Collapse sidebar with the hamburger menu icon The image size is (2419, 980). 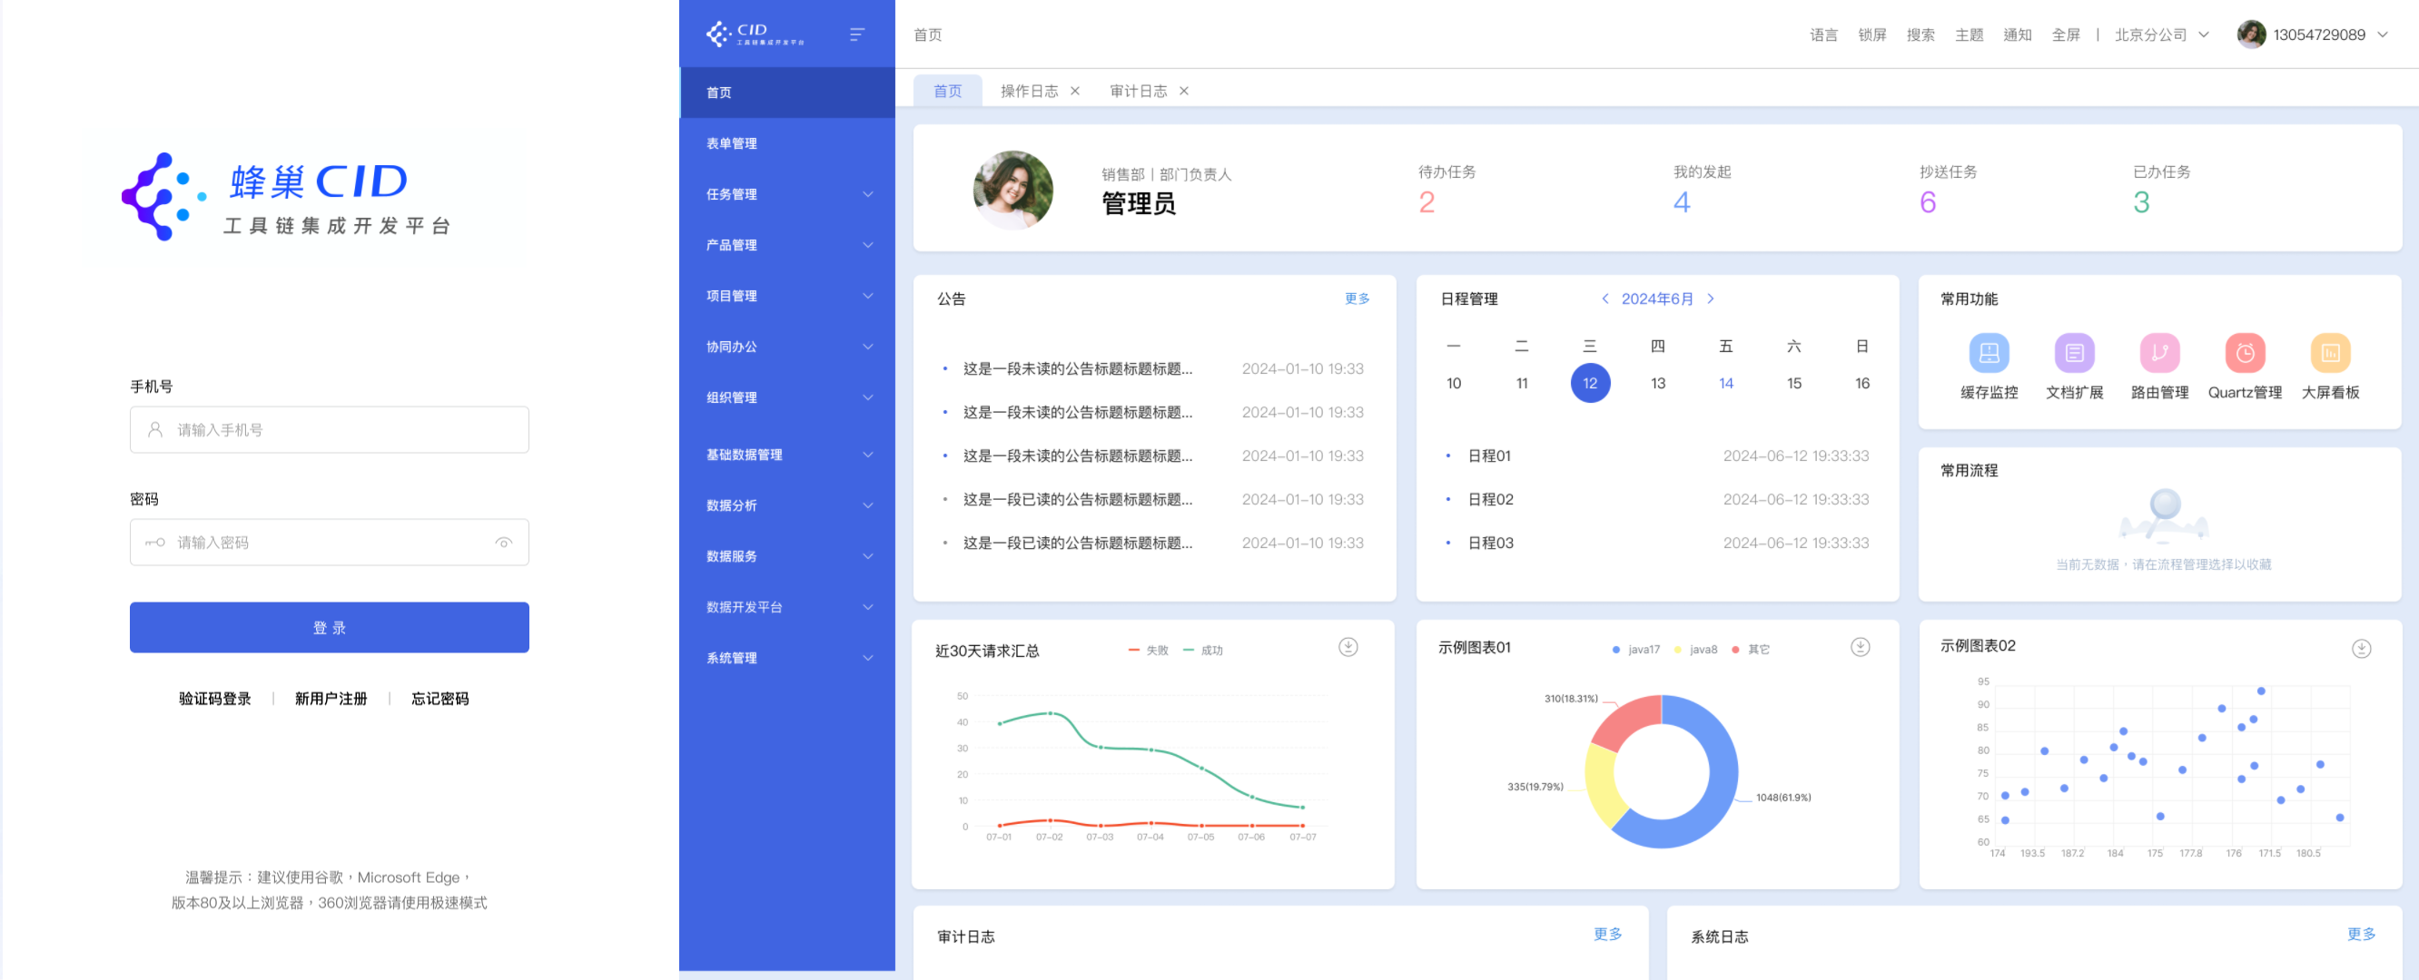[856, 34]
